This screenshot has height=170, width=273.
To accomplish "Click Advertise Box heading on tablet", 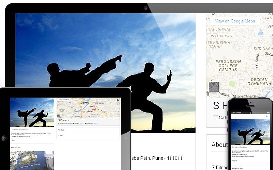I will 16,148.
